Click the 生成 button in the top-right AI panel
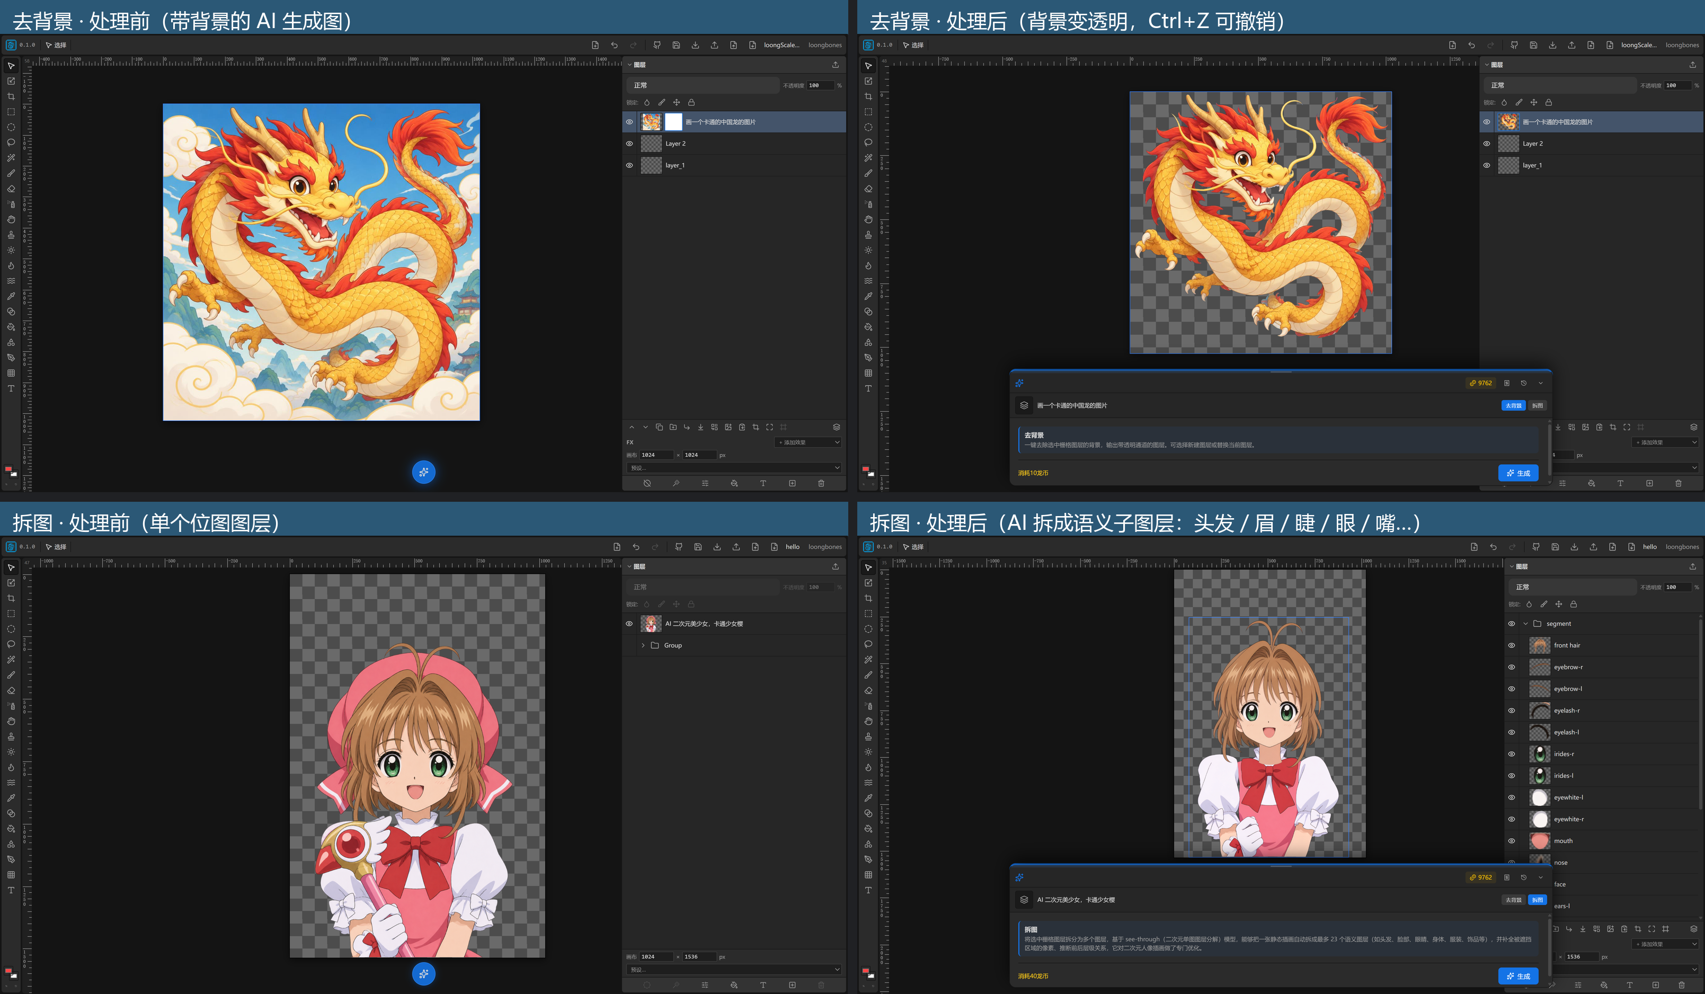Image resolution: width=1705 pixels, height=994 pixels. [x=1518, y=473]
